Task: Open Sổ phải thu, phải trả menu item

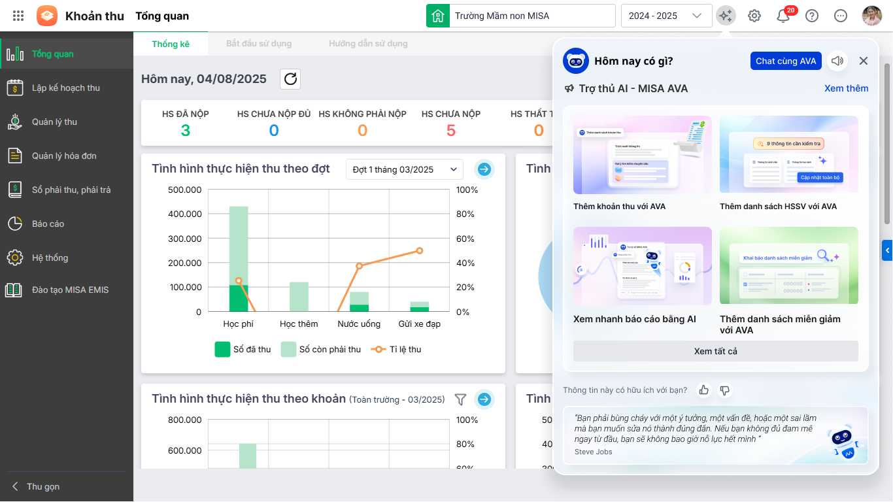Action: pyautogui.click(x=67, y=190)
